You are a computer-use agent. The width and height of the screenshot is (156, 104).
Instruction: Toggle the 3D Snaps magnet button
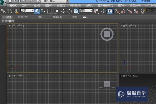tap(117, 11)
